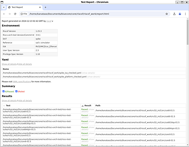The width and height of the screenshot is (189, 147).
Task: Open Chromium's three-dot menu
Action: pos(185,14)
